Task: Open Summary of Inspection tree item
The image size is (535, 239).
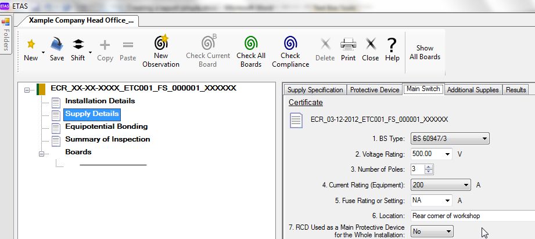Action: pyautogui.click(x=107, y=139)
